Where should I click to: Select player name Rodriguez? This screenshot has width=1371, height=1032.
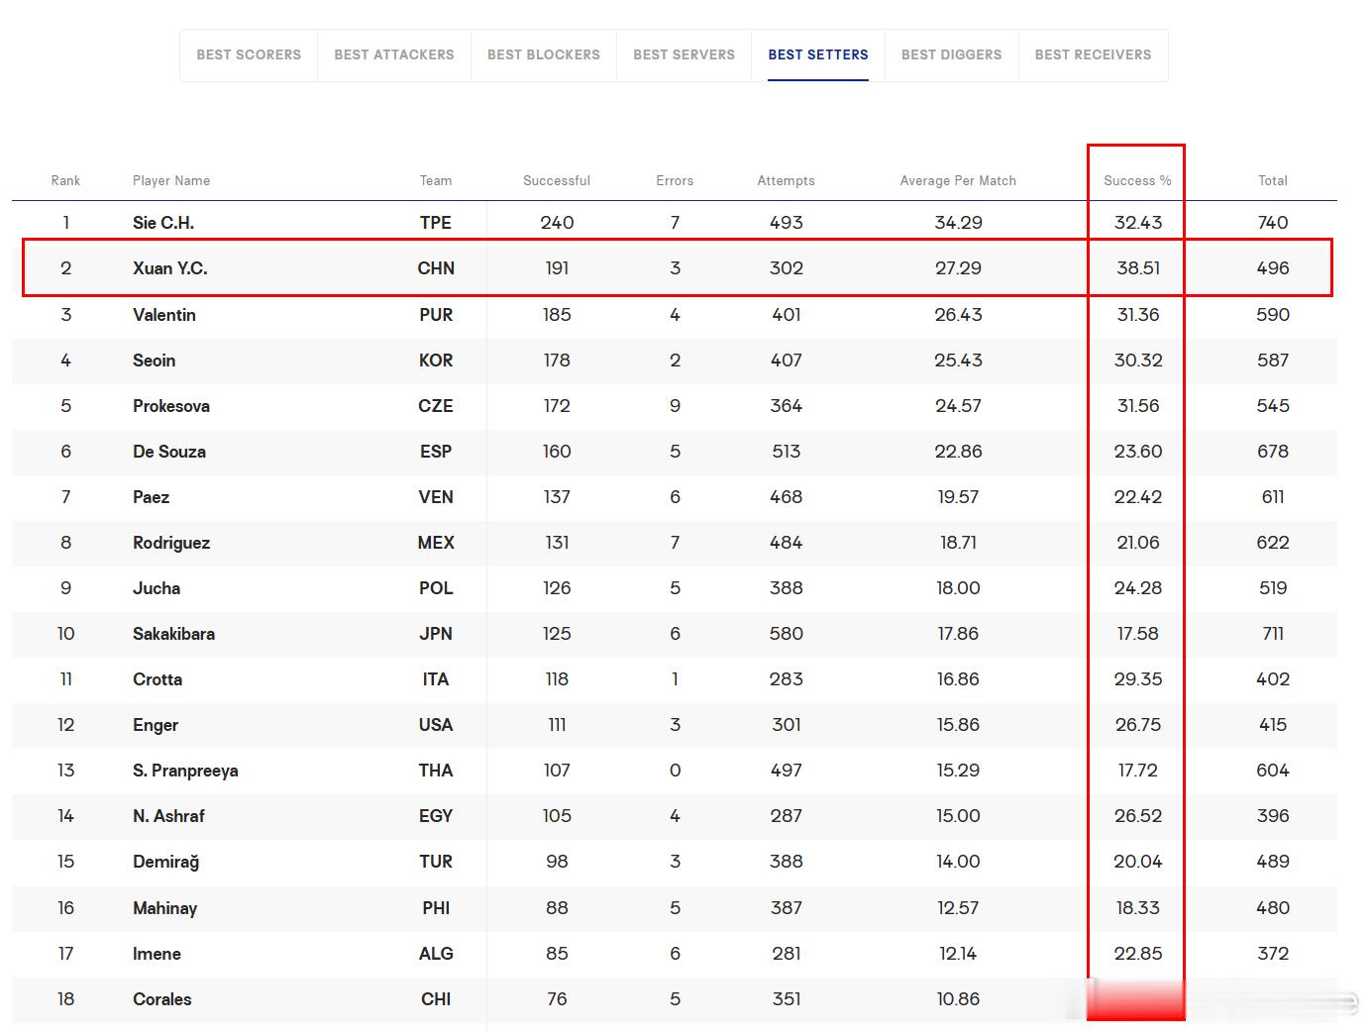pyautogui.click(x=171, y=543)
